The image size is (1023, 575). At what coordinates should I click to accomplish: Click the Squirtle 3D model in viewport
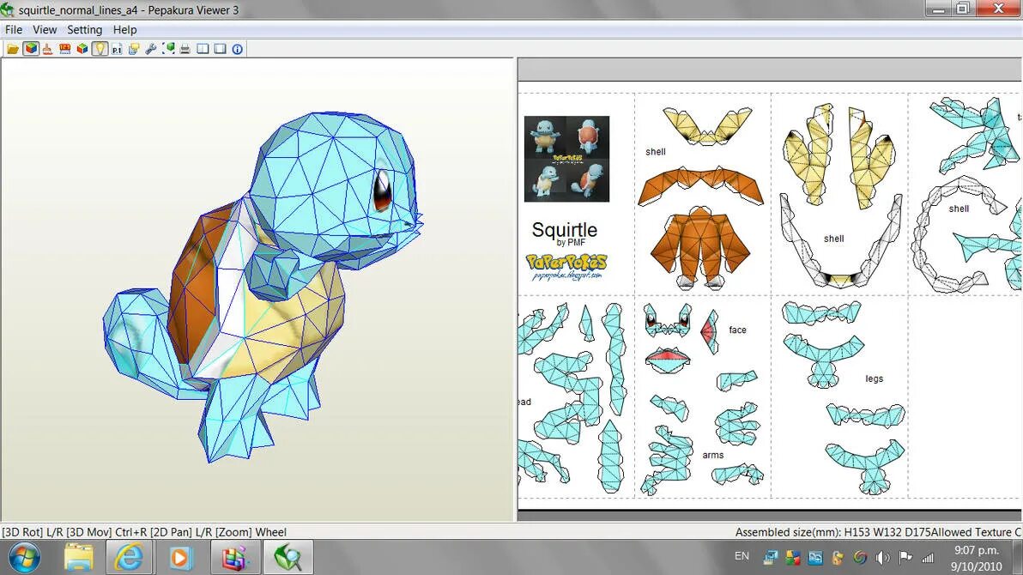(261, 287)
